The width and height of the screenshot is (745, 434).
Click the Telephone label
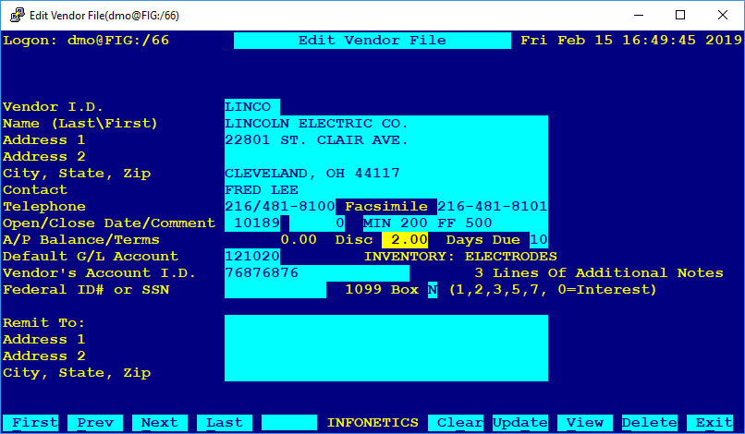point(44,207)
